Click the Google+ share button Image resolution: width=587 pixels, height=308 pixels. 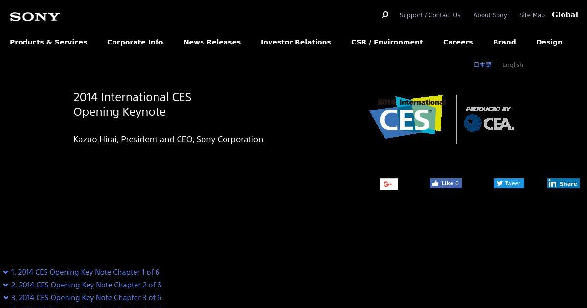pos(389,184)
